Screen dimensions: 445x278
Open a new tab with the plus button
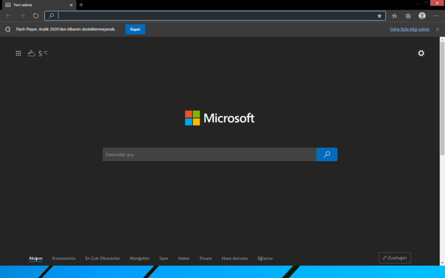(x=81, y=5)
